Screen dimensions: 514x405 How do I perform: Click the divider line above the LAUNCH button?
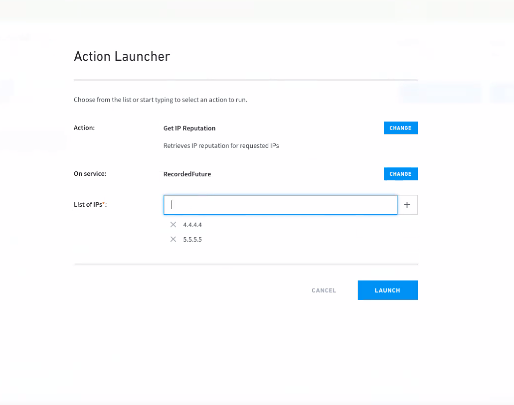point(245,265)
